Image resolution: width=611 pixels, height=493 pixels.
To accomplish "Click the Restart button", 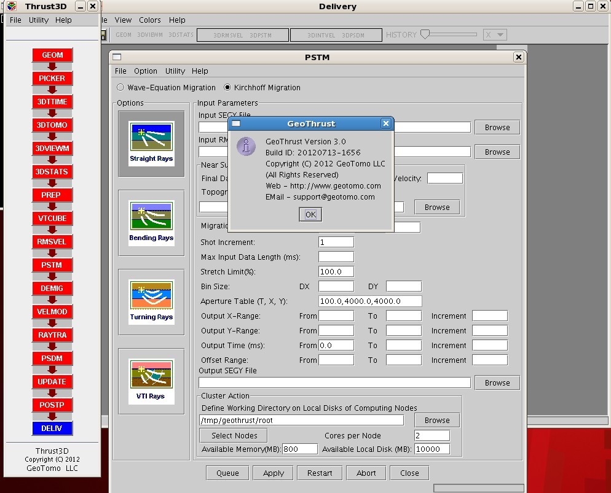I will click(x=320, y=473).
